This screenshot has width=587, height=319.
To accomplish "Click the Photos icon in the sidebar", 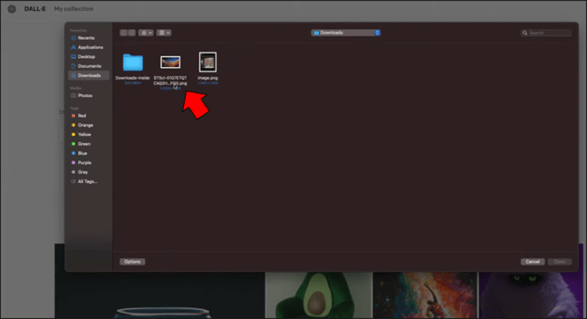I will coord(73,95).
